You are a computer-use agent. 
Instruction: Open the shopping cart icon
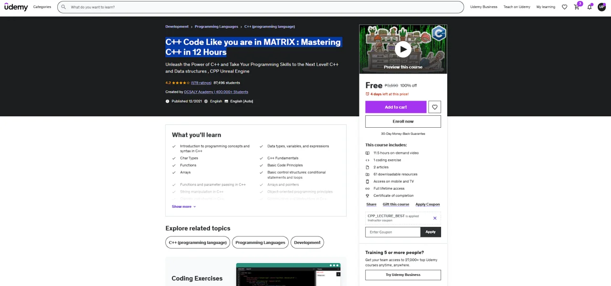point(577,7)
